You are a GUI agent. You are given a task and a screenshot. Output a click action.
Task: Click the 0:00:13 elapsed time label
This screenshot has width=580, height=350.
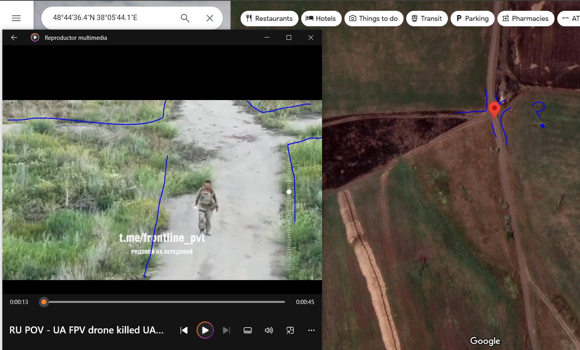[19, 302]
